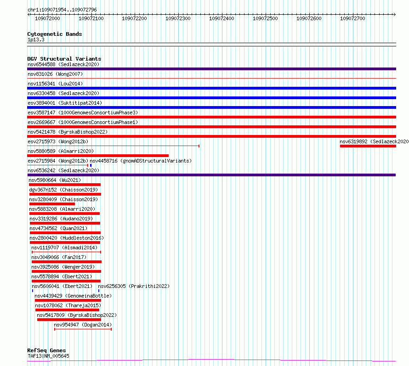Click ruler position label 109072600

coord(309,19)
